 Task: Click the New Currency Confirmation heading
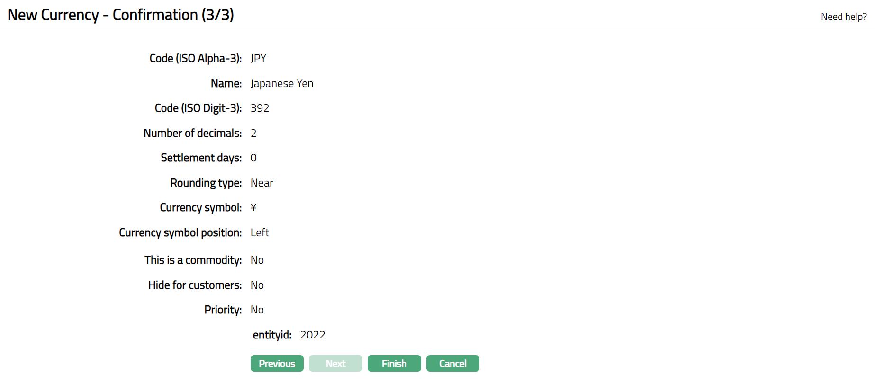(x=121, y=15)
